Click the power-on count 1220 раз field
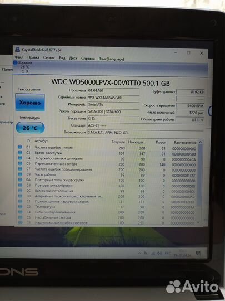 [190, 113]
